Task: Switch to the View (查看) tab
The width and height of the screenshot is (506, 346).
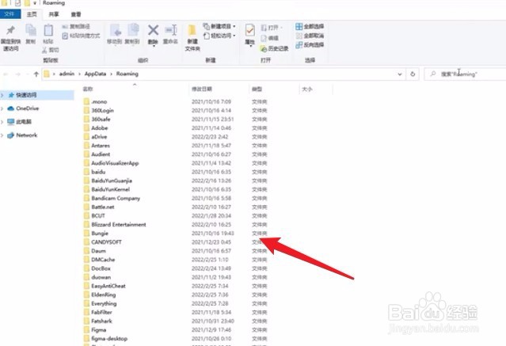Action: pyautogui.click(x=76, y=14)
